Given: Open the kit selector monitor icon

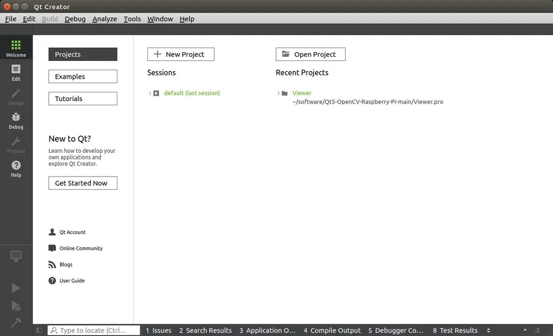Looking at the screenshot, I should [16, 257].
